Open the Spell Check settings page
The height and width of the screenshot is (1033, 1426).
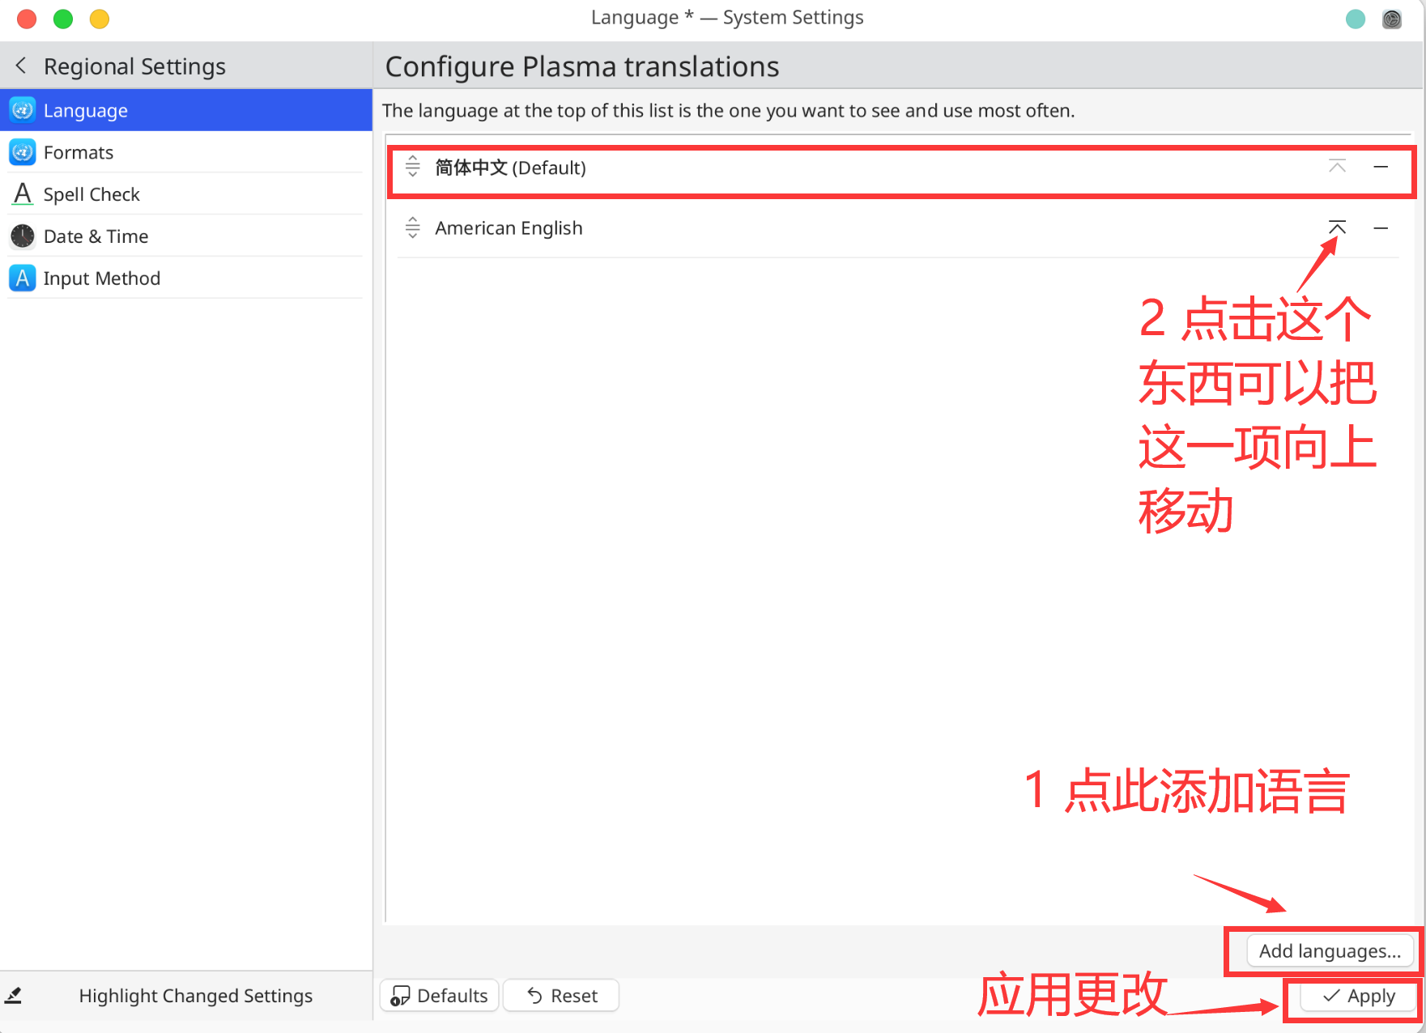(x=186, y=194)
